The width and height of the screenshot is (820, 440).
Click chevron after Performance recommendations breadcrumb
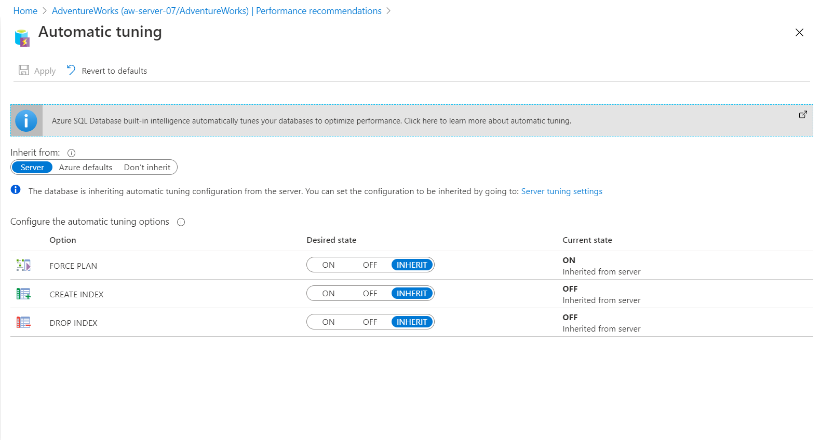[x=388, y=11]
